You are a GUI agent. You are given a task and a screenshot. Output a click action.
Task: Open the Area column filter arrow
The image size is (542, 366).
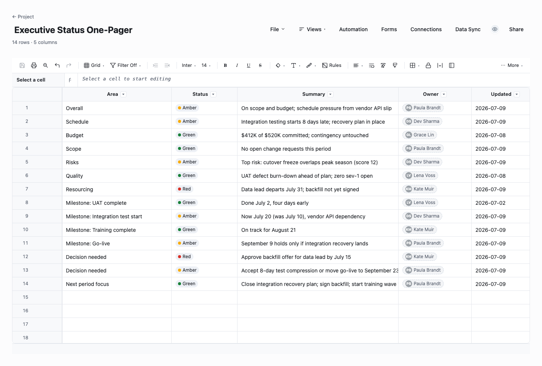[123, 94]
